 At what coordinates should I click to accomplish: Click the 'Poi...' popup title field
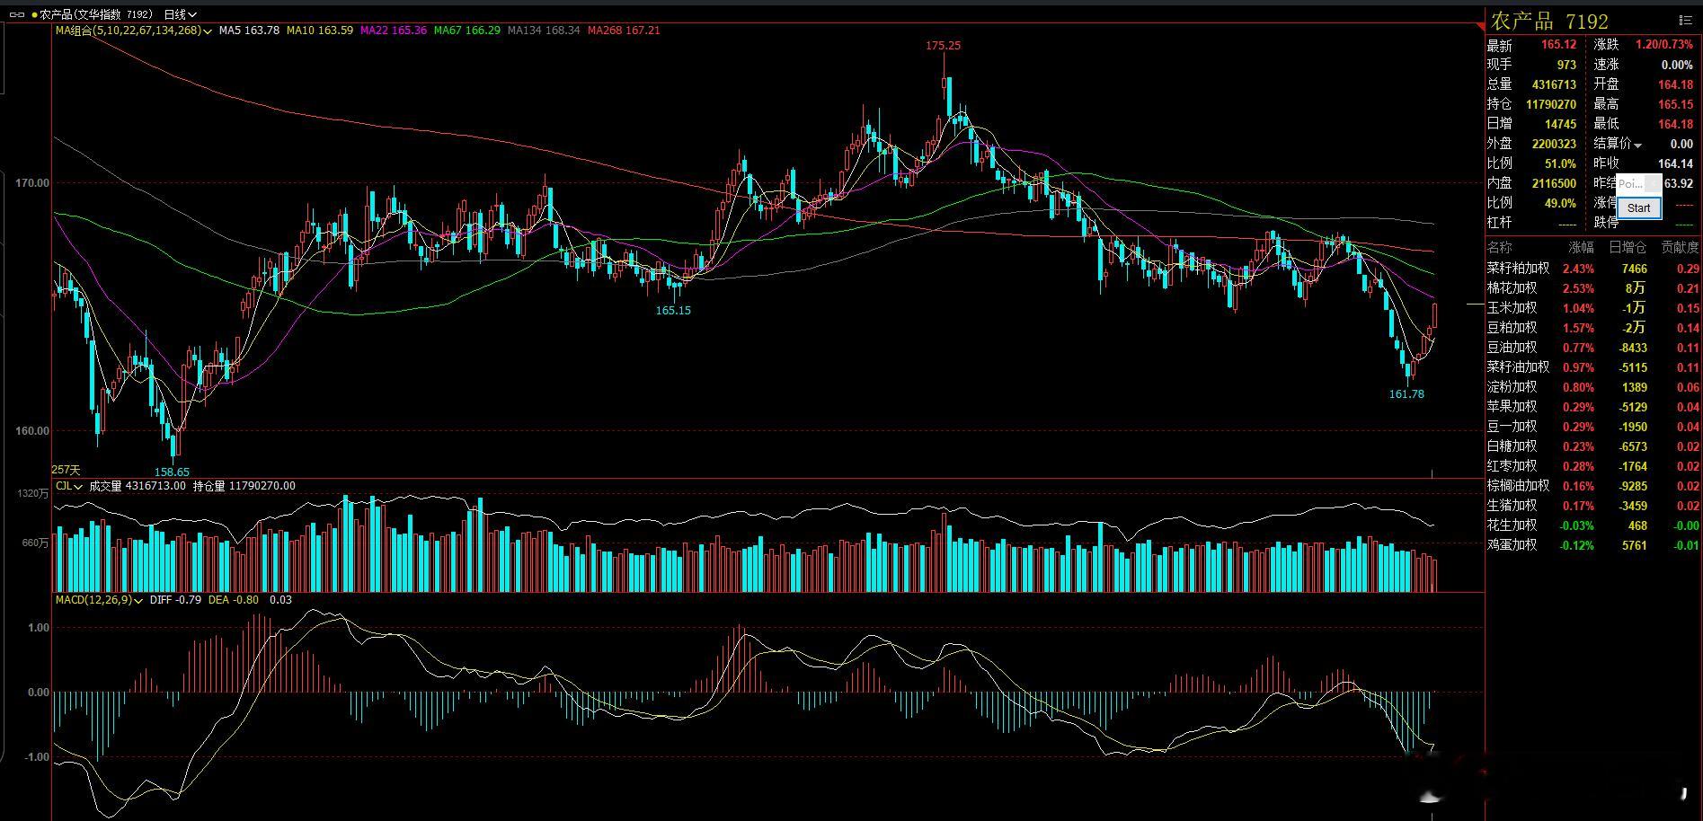click(1631, 184)
